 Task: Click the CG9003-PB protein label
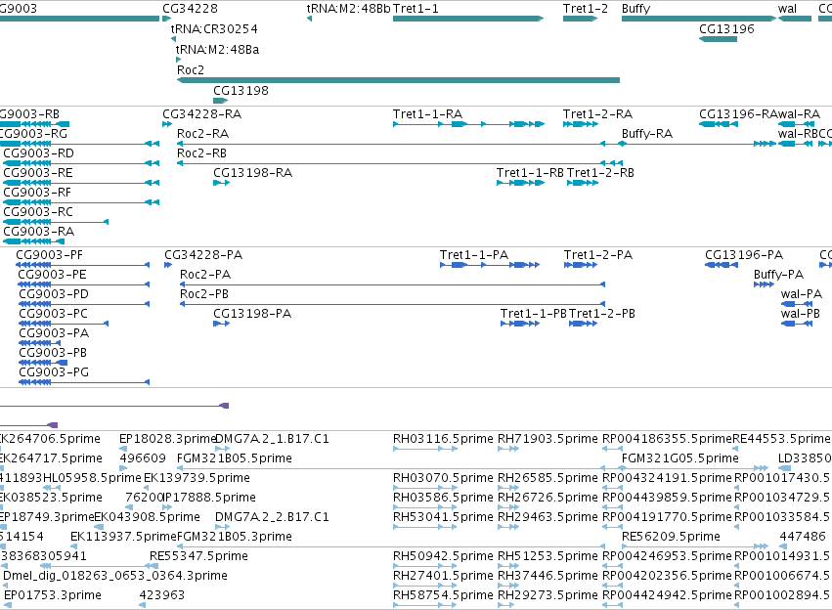[x=53, y=353]
